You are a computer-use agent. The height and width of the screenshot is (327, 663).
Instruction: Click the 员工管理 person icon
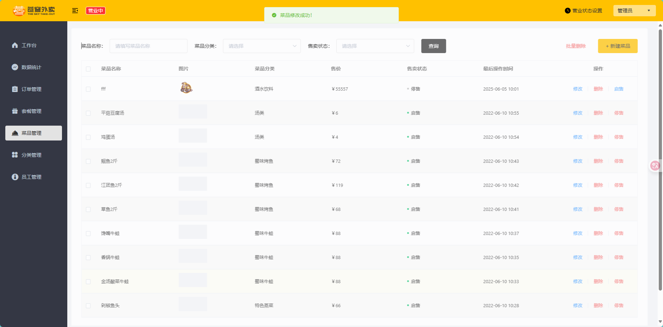(x=15, y=177)
